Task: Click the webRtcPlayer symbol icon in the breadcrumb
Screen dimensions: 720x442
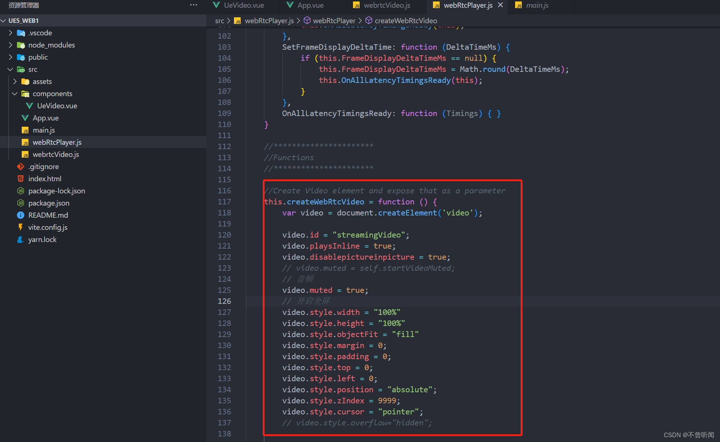Action: pyautogui.click(x=307, y=21)
